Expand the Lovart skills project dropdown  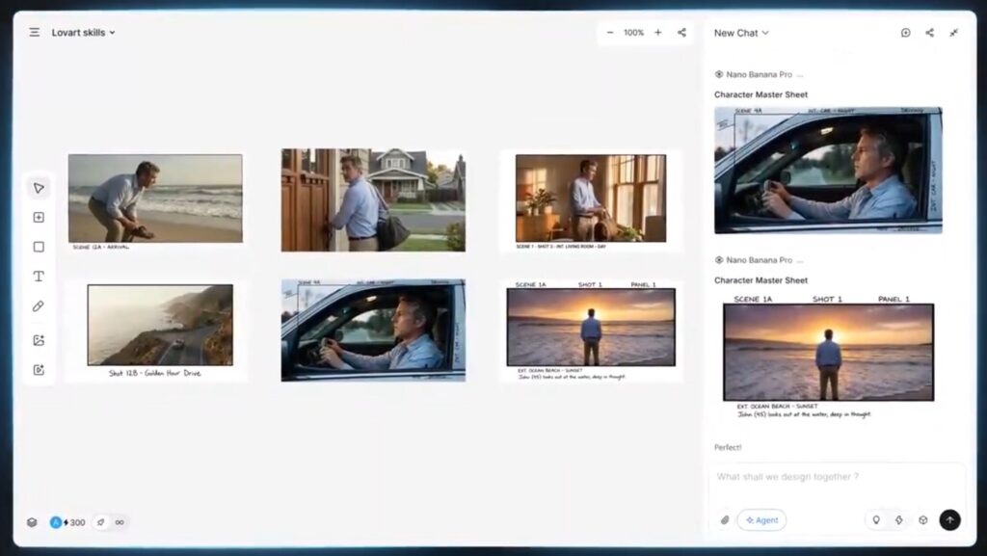coord(84,33)
